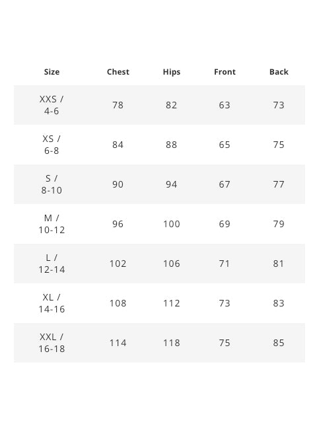
Task: Click the Back column header
Action: (279, 72)
